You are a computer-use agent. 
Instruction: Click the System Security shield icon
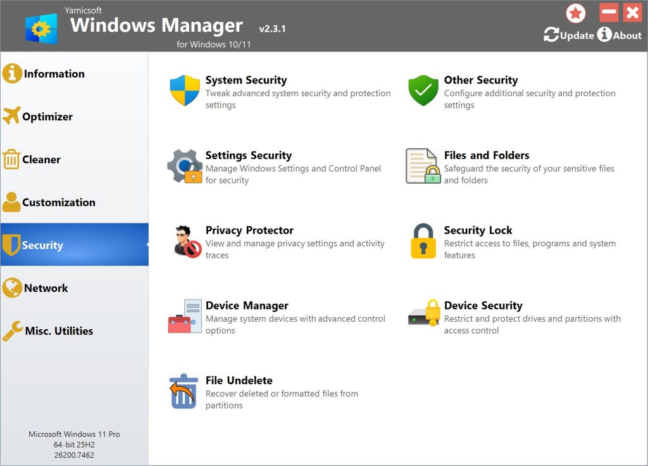(x=185, y=91)
